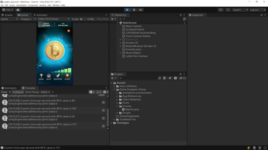Switch to the Animation tab
The image size is (268, 150).
(x=9, y=88)
